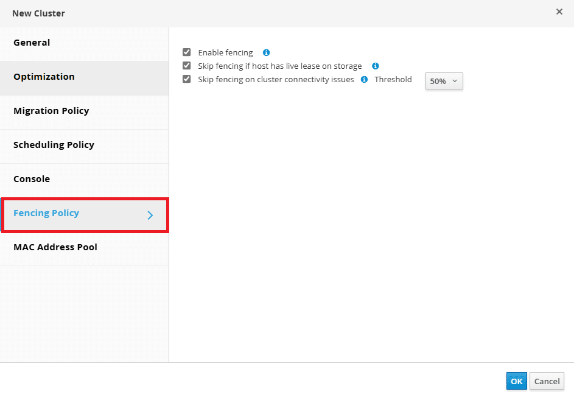Select the Migration Policy tab
The width and height of the screenshot is (574, 400).
84,112
